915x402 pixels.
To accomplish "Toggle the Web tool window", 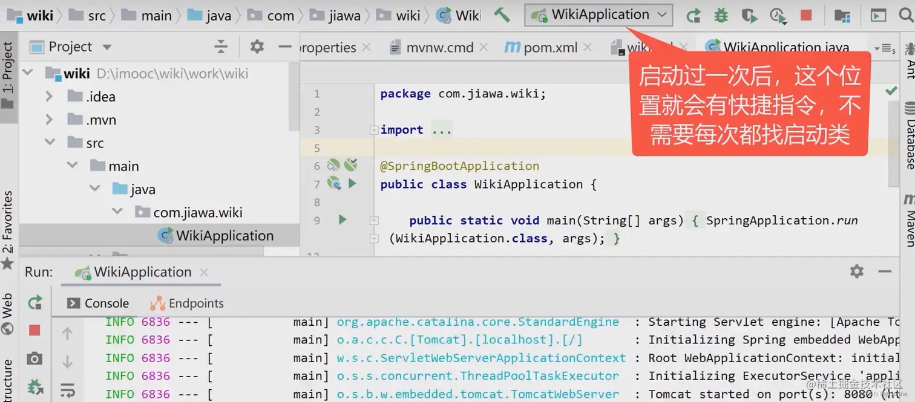I will [8, 313].
